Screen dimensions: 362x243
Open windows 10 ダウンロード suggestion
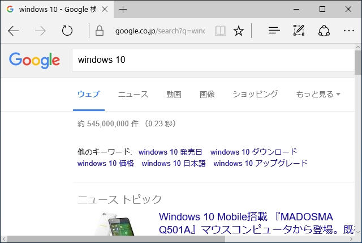pyautogui.click(x=253, y=152)
